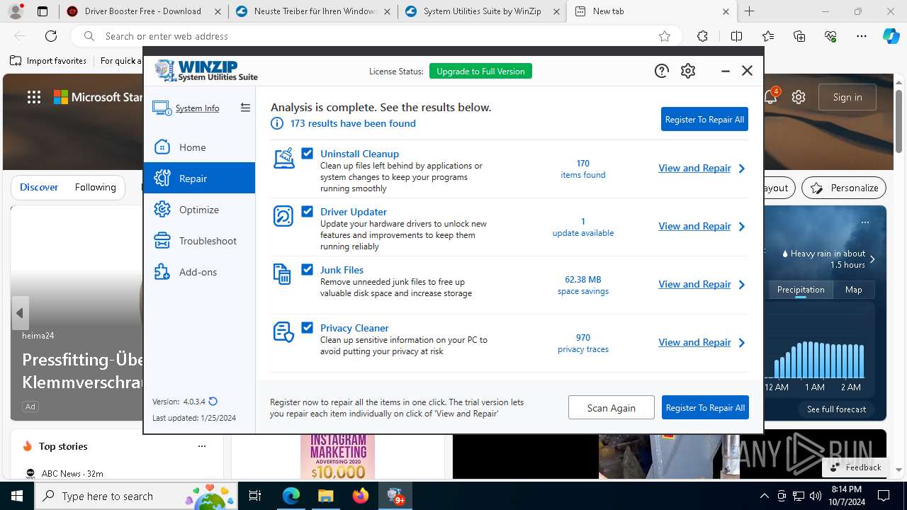Open a new browser tab with plus

[x=750, y=11]
